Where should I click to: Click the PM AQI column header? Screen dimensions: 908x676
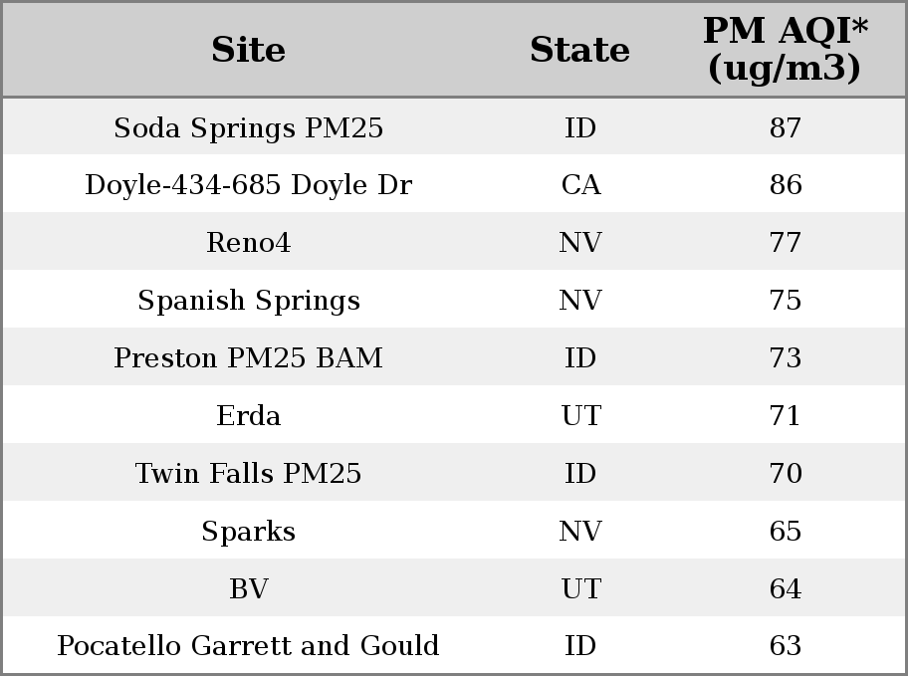coord(785,49)
